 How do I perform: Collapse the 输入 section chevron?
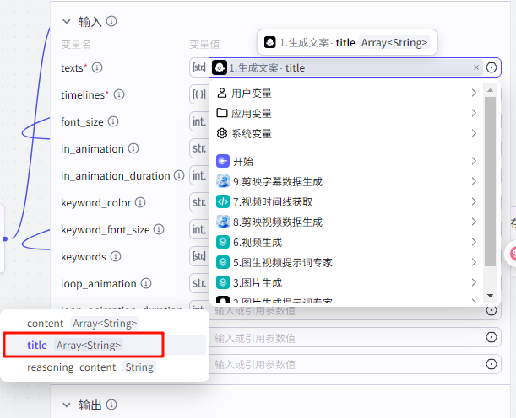[67, 21]
